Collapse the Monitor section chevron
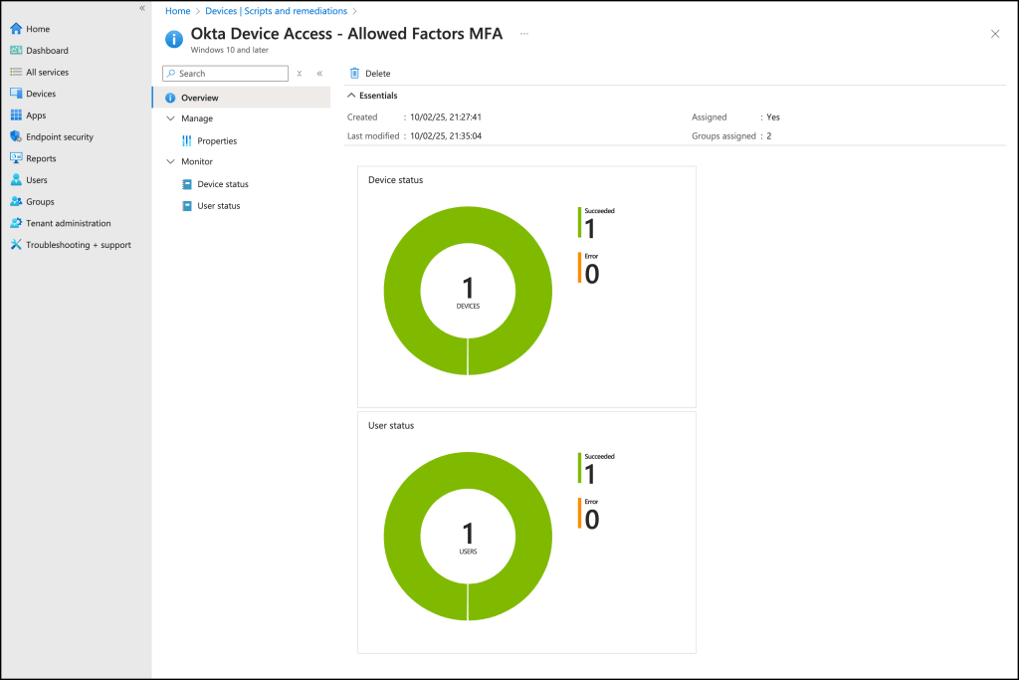Screen dimensions: 1019x680 click(170, 161)
